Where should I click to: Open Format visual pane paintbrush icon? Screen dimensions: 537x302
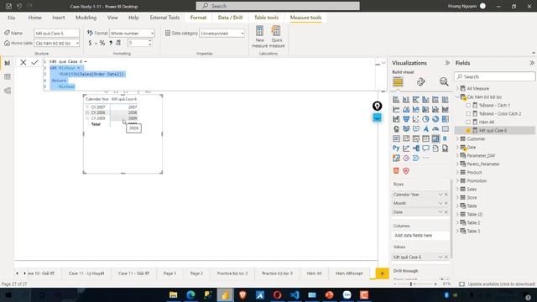pyautogui.click(x=421, y=82)
